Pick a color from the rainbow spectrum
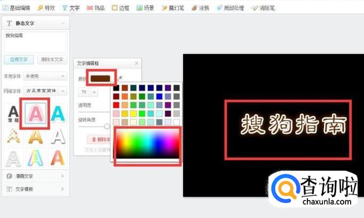364x218 pixels. [x=148, y=144]
